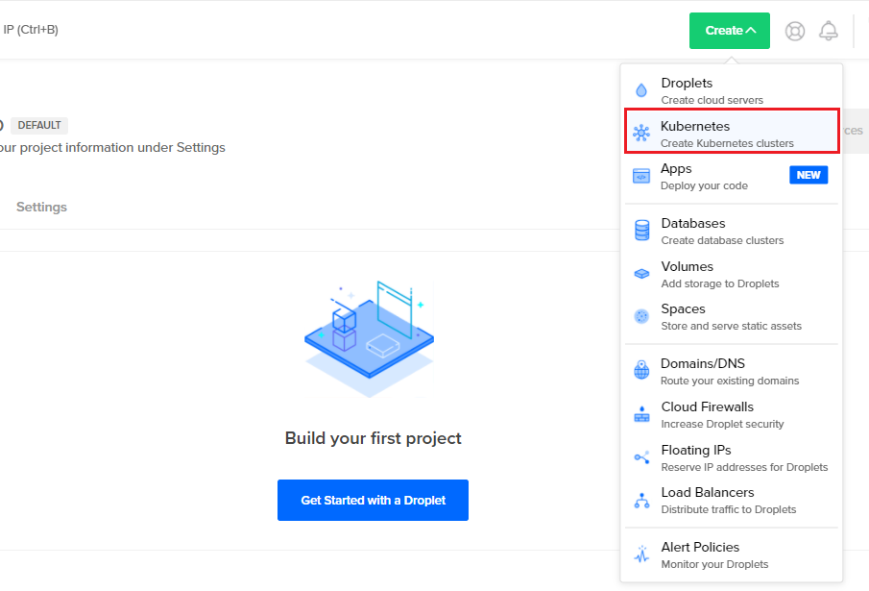Click the Droplets water drop icon
The image size is (869, 591).
[x=641, y=90]
